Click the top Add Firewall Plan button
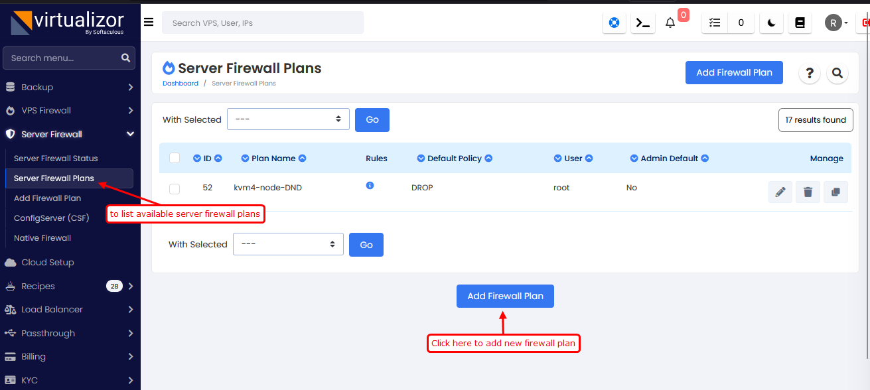 point(734,73)
